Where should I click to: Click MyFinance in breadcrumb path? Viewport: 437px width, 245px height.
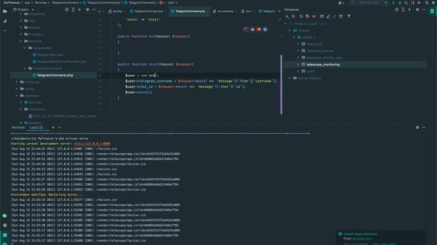pos(12,3)
